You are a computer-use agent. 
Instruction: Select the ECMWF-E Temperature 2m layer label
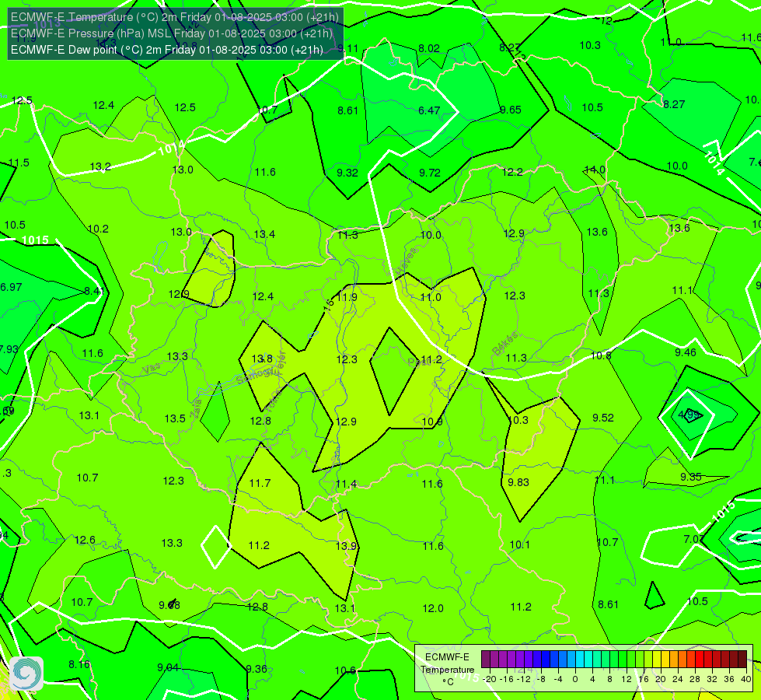pyautogui.click(x=175, y=17)
